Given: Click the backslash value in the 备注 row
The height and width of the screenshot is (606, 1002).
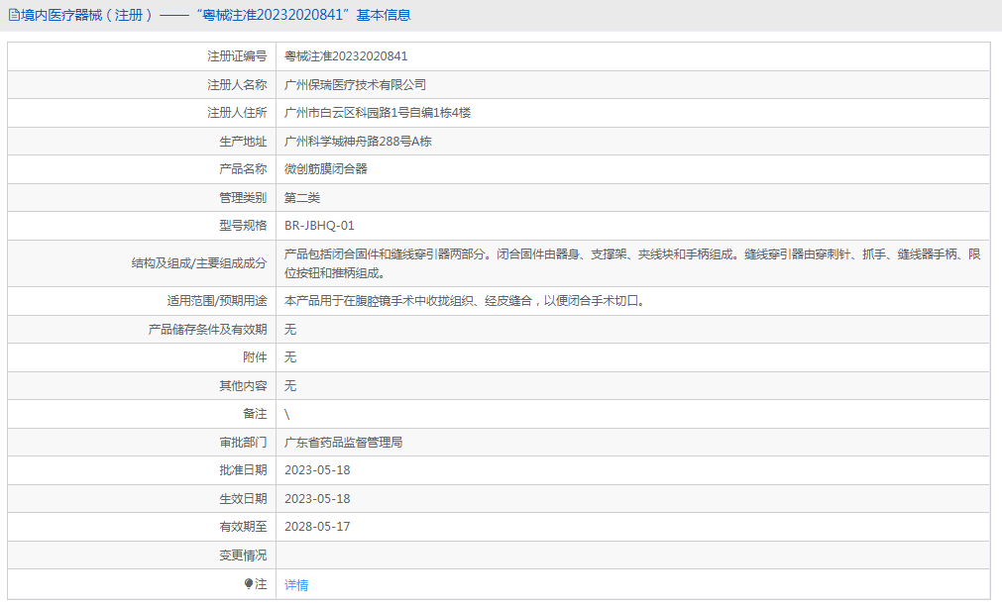Looking at the screenshot, I should (287, 415).
